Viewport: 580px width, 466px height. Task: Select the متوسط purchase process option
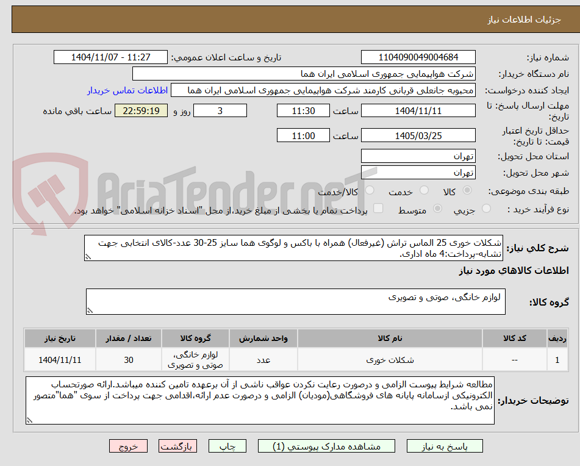coord(437,209)
